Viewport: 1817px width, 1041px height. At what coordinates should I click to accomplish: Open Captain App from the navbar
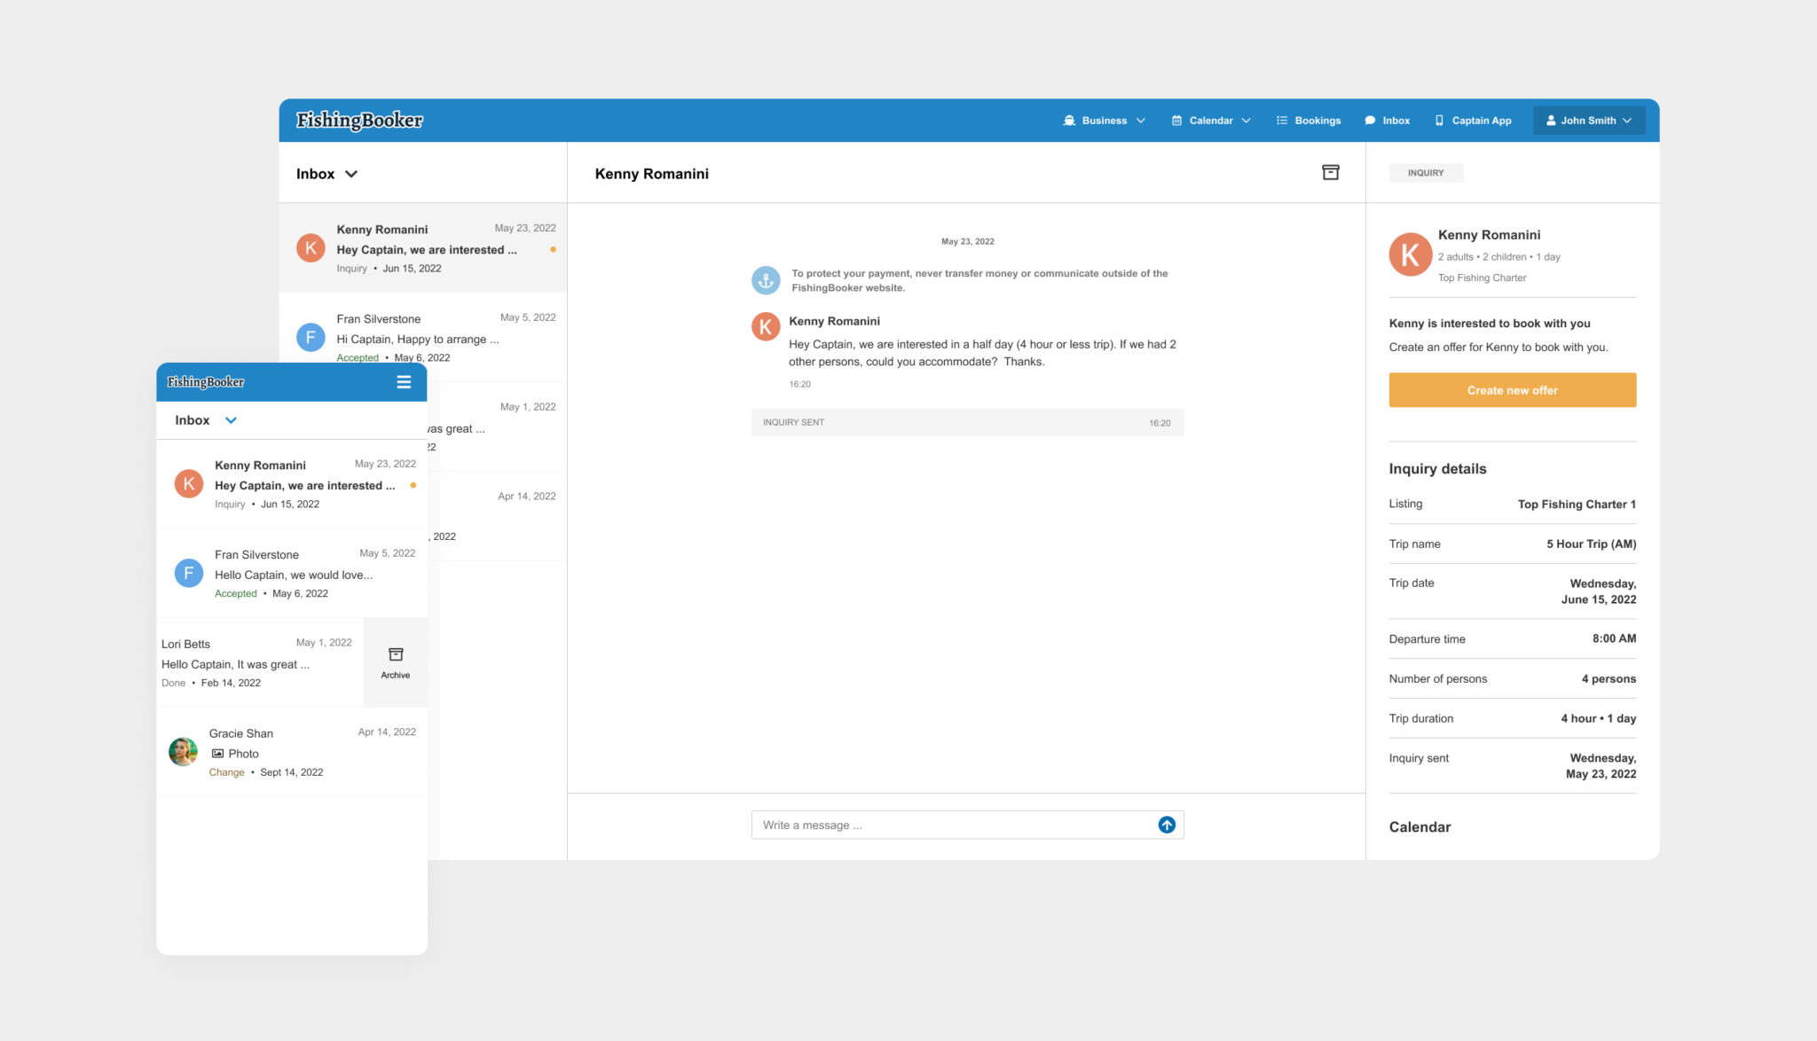coord(1474,120)
